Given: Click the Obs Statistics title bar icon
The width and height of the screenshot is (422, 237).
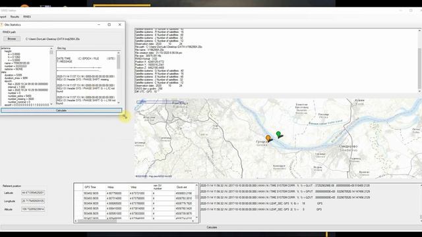Looking at the screenshot, I should pos(1,25).
